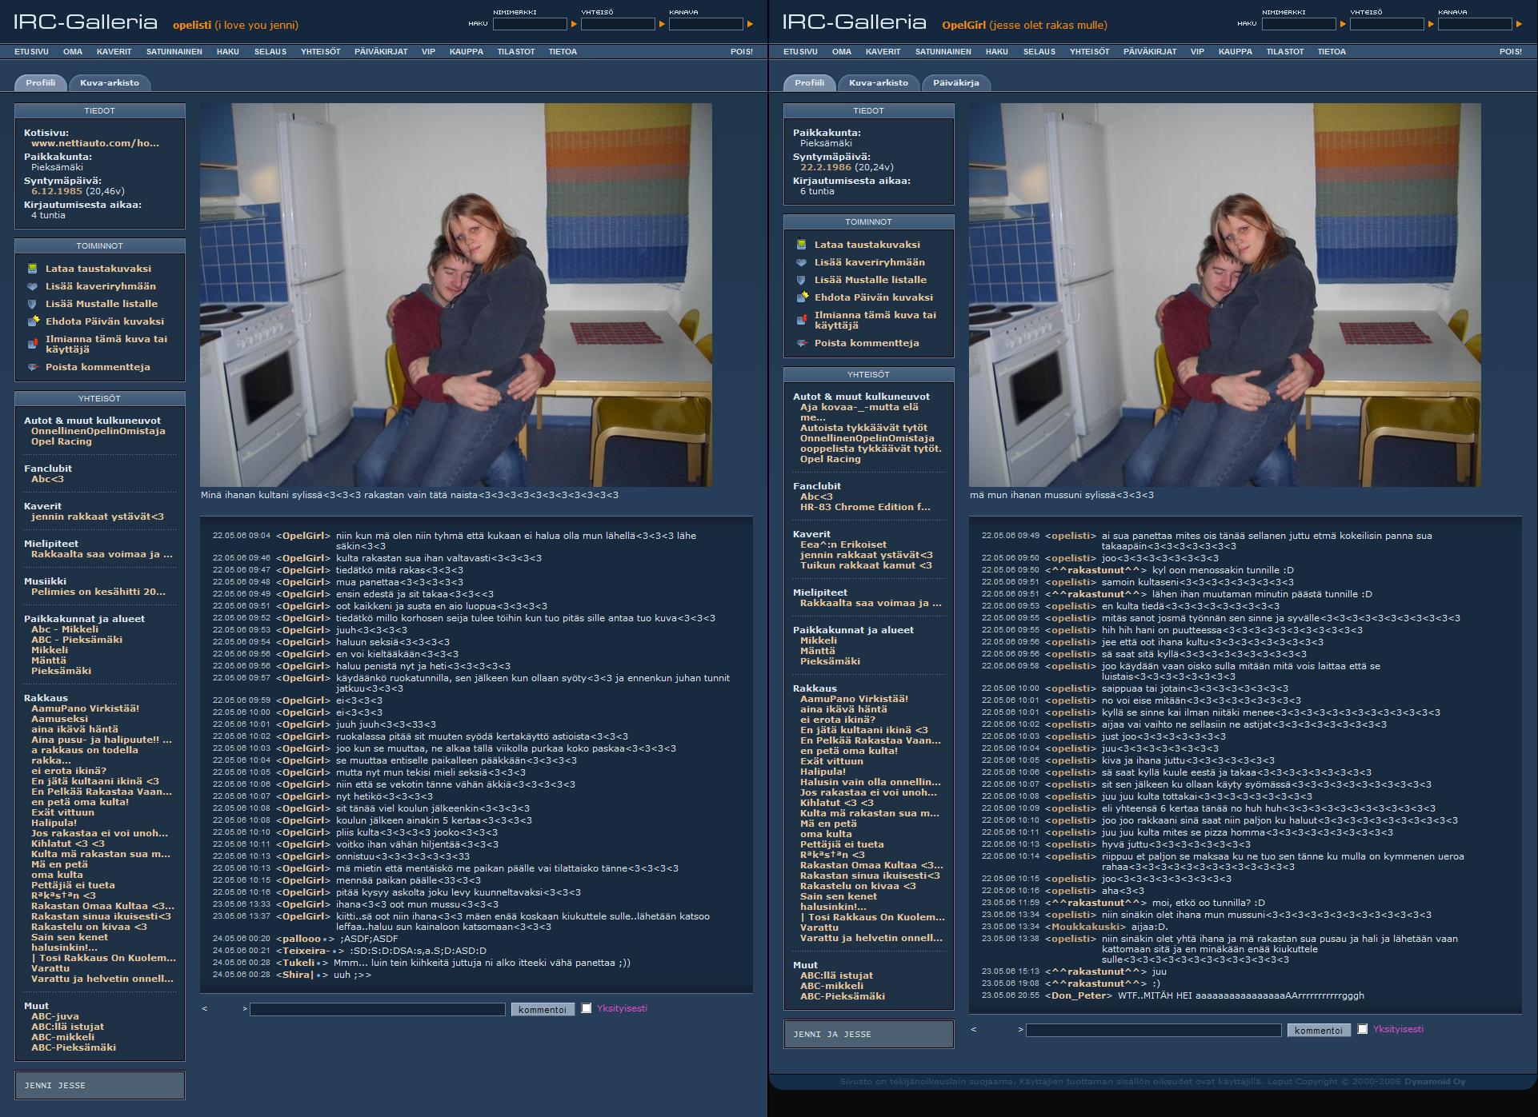Click orange arrow next to right Yhteisö search

click(1431, 25)
